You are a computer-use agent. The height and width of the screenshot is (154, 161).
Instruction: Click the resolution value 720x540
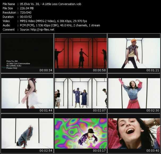[x=26, y=13]
